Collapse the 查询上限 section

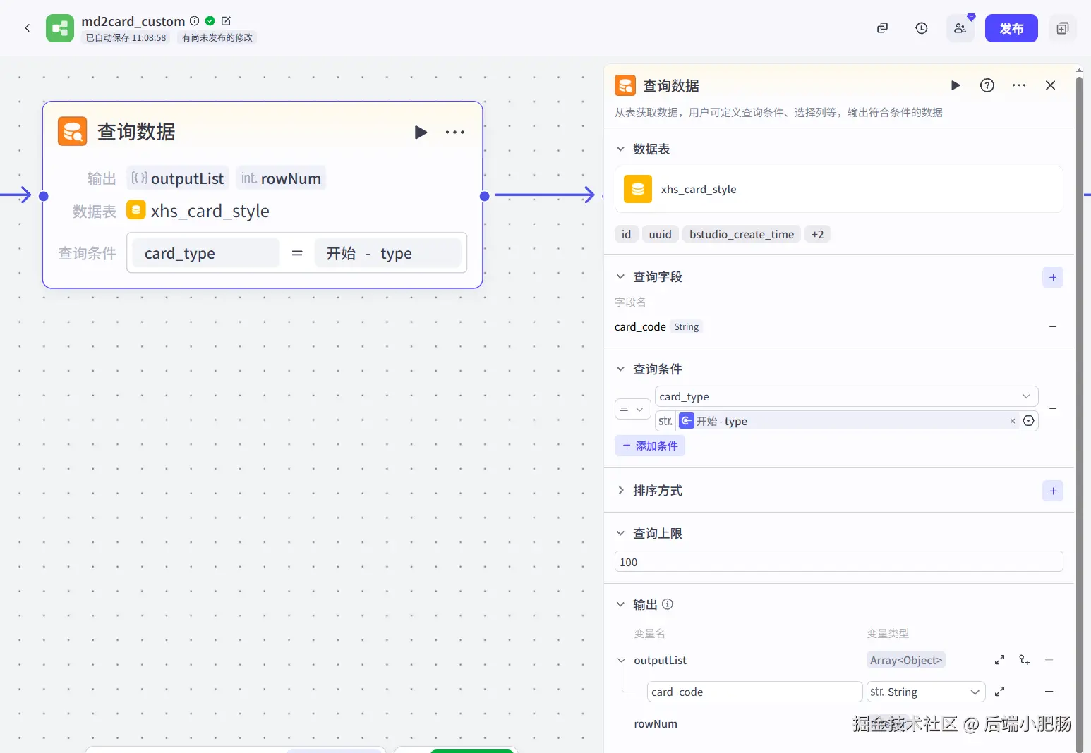620,533
